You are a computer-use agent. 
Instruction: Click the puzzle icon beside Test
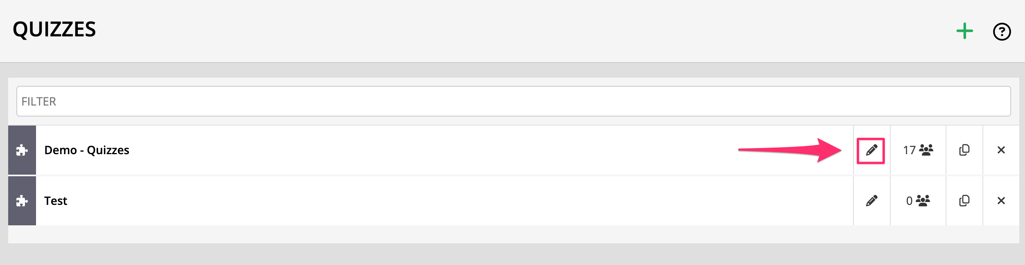[x=22, y=201]
